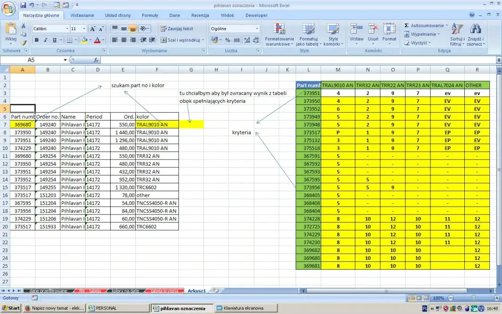The width and height of the screenshot is (502, 314).
Task: Increase indent of cell content
Action: (x=152, y=40)
